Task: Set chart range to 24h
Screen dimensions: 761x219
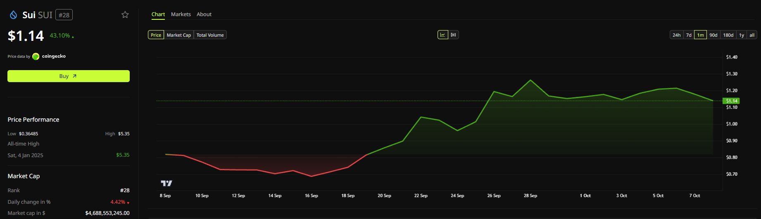Action: pyautogui.click(x=677, y=35)
